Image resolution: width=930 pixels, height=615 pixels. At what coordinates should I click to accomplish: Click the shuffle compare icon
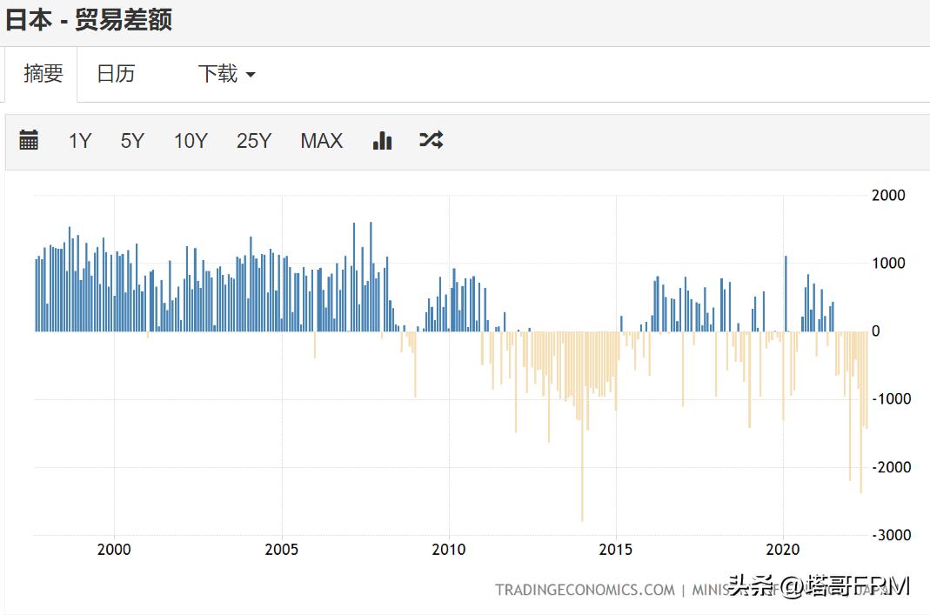tap(432, 140)
